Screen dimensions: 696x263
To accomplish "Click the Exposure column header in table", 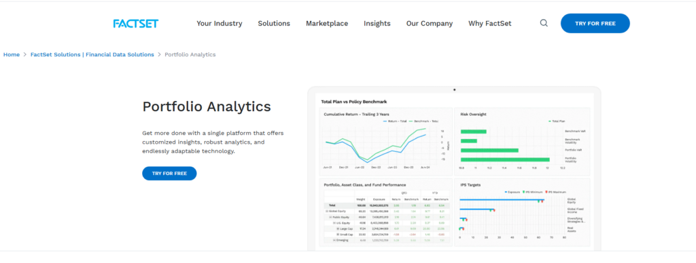I will coord(379,199).
